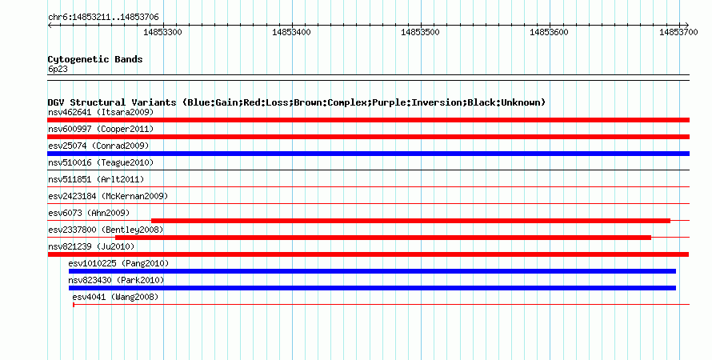Viewport: 712px width, 360px height.
Task: Open the nsv462641 (Itsara2009) label
Action: click(101, 112)
